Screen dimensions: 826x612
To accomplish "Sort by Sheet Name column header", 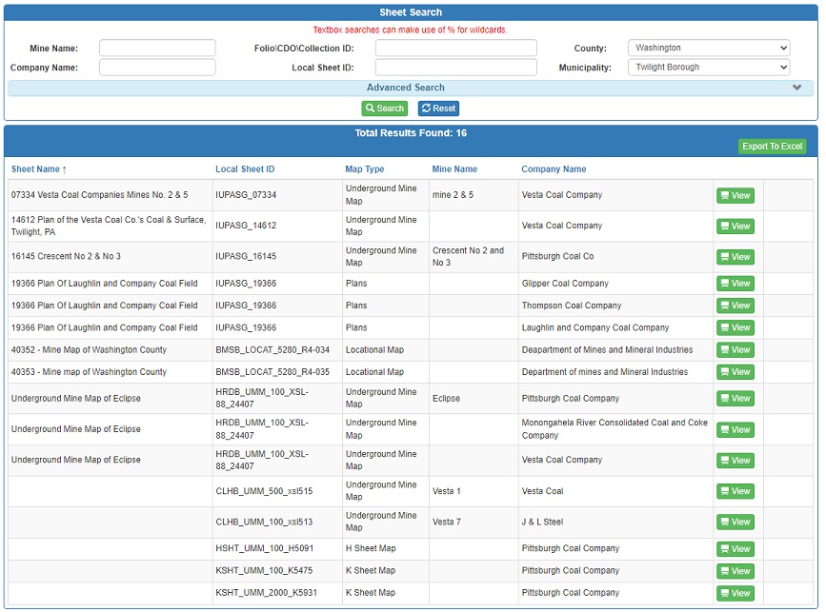I will (38, 168).
